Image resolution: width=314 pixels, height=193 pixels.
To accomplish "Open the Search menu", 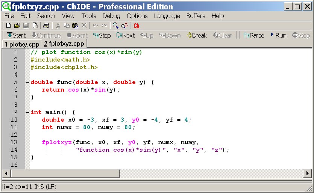I will pyautogui.click(x=46, y=16).
